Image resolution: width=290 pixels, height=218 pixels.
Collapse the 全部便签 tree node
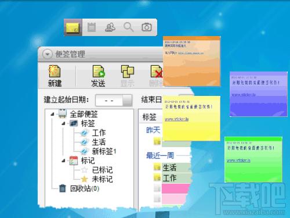point(52,114)
